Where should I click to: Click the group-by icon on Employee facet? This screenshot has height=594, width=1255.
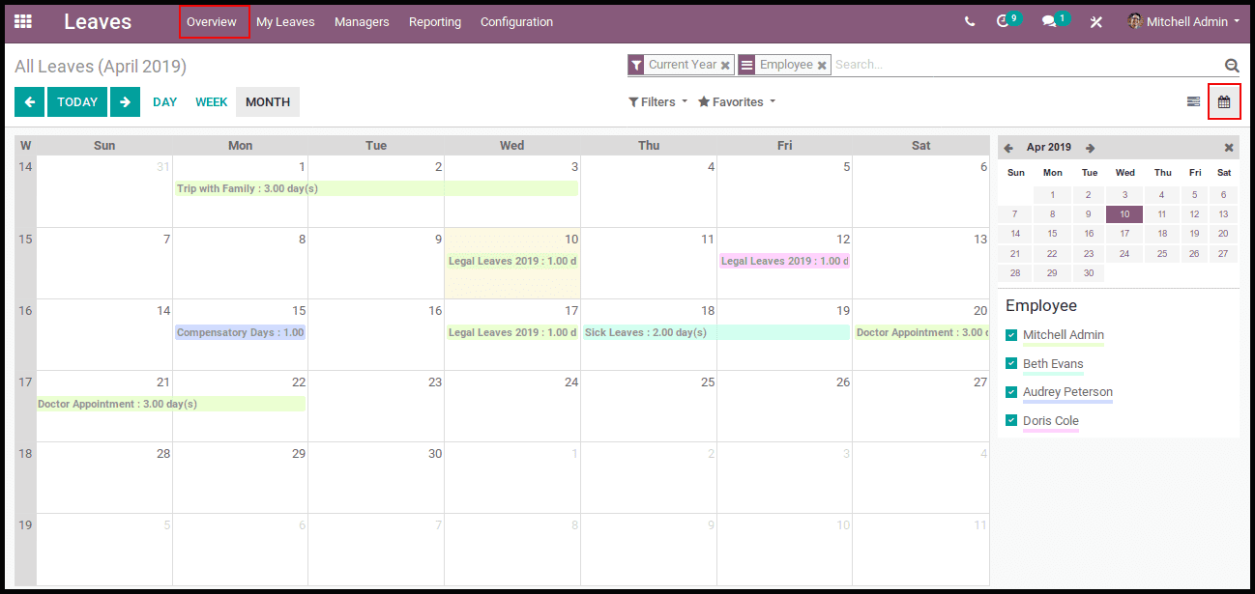point(746,66)
